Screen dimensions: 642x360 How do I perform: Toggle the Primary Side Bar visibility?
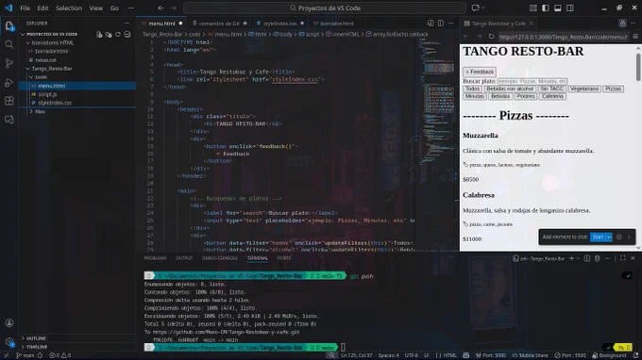point(546,8)
